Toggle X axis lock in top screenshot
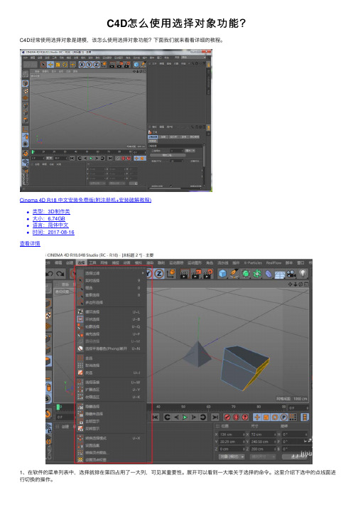Screen dimensions: 358x507 (82, 65)
